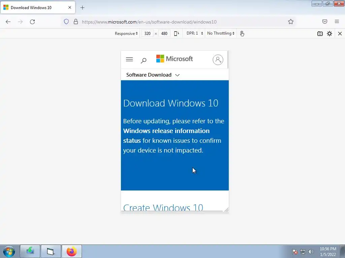Open the hamburger menu on Microsoft page
The width and height of the screenshot is (345, 258).
[x=129, y=59]
